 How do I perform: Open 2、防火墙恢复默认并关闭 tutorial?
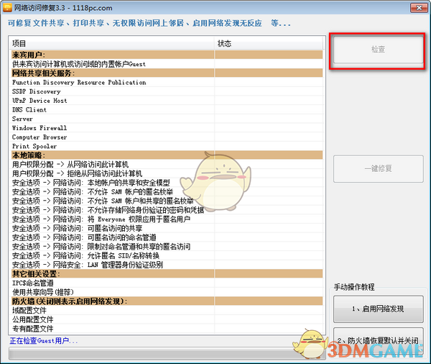click(379, 340)
